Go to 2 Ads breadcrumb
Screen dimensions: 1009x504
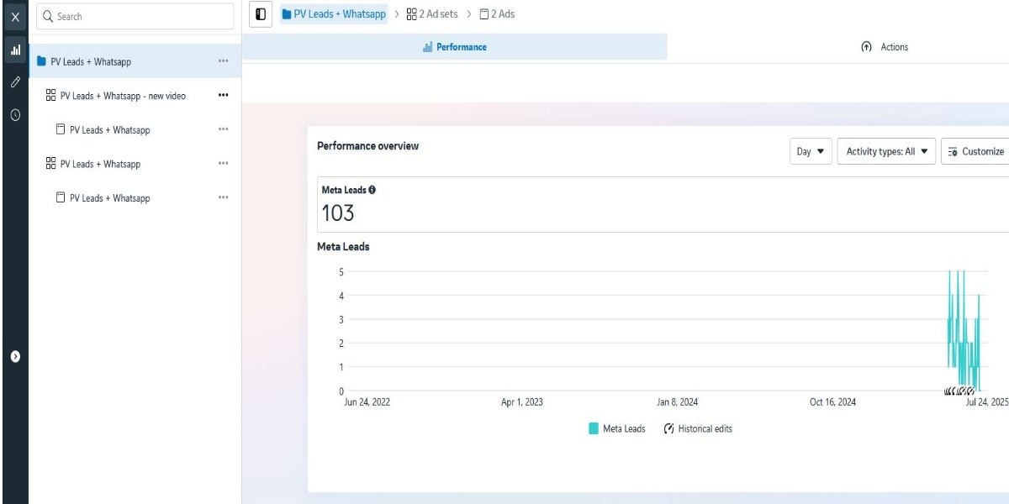497,14
